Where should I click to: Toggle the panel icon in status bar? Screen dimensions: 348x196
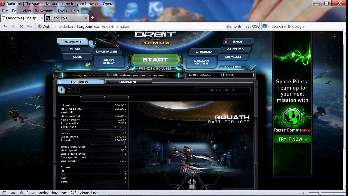point(4,193)
